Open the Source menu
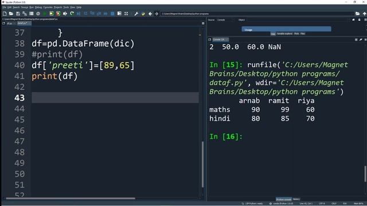This screenshot has height=206, width=367. (25, 7)
